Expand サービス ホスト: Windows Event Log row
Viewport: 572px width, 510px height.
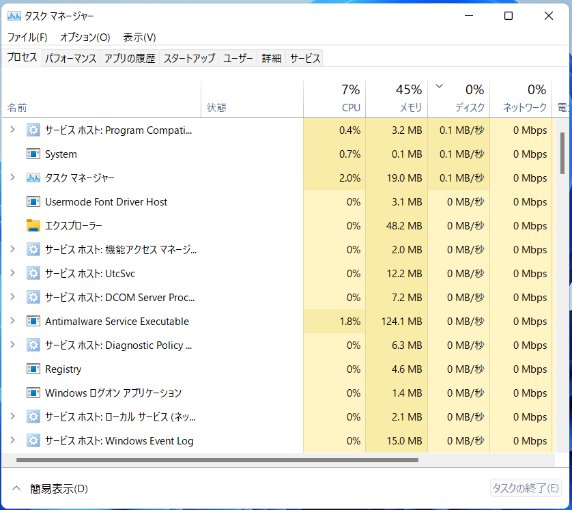(x=12, y=440)
